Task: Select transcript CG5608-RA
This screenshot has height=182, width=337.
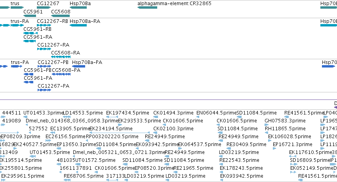Action: pyautogui.click(x=66, y=53)
